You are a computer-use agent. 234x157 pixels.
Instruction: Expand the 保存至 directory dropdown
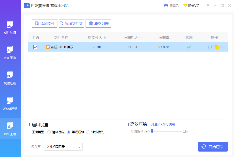pyautogui.click(x=63, y=147)
